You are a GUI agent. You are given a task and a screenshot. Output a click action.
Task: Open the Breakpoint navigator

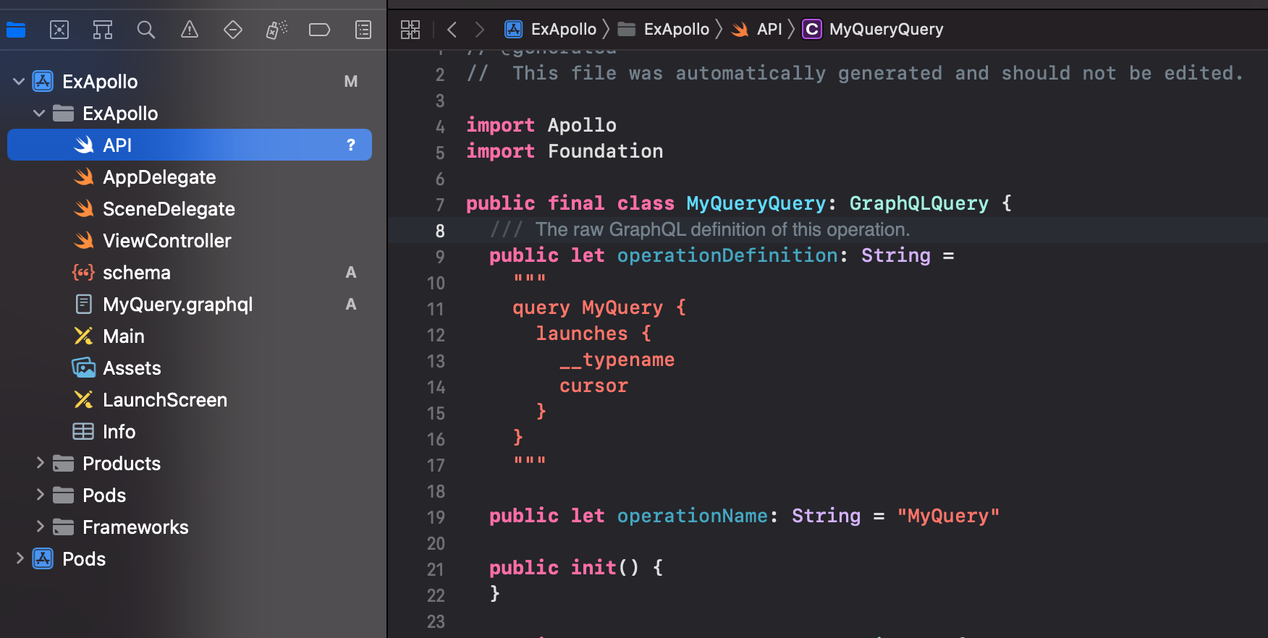319,30
